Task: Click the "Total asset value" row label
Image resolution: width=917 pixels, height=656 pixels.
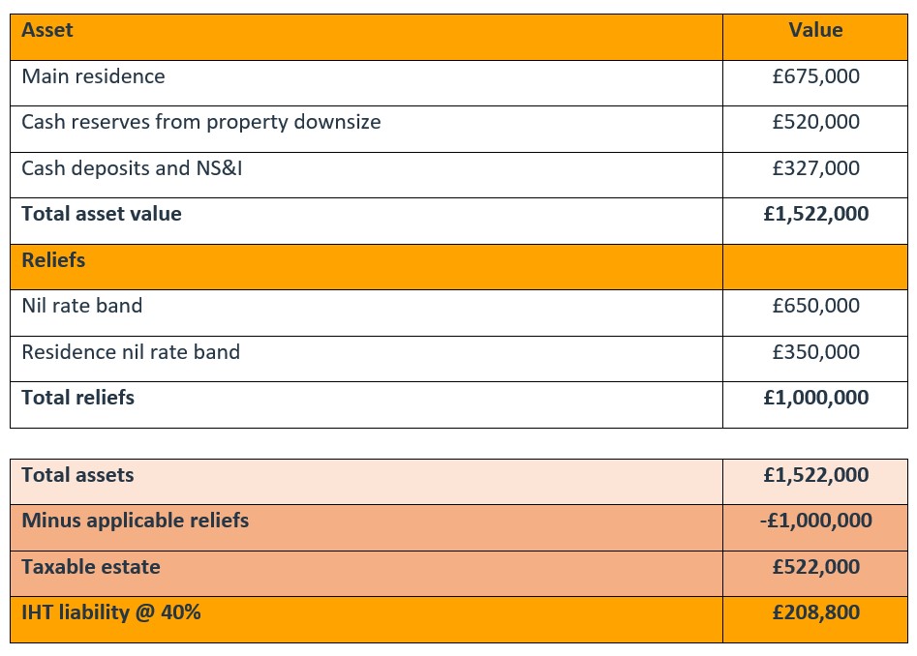Action: pos(102,214)
